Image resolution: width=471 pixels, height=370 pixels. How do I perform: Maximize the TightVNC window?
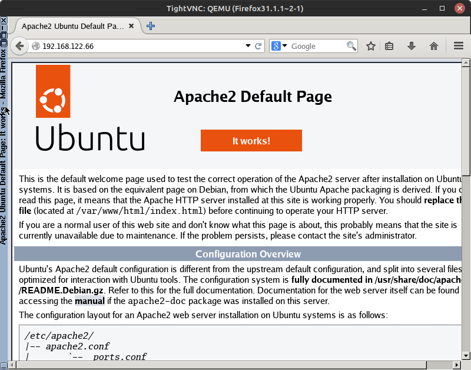tap(442, 8)
